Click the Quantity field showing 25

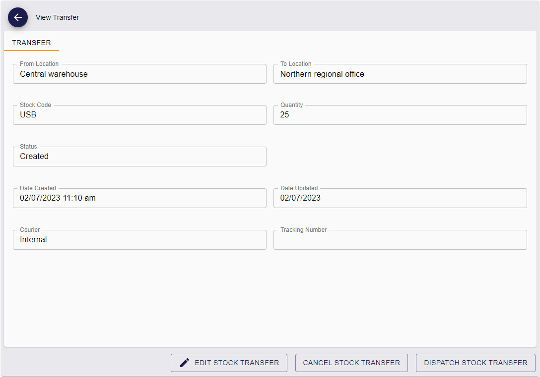coord(400,115)
